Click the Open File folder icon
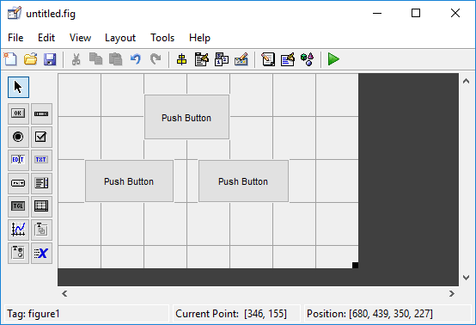The image size is (476, 325). point(30,59)
